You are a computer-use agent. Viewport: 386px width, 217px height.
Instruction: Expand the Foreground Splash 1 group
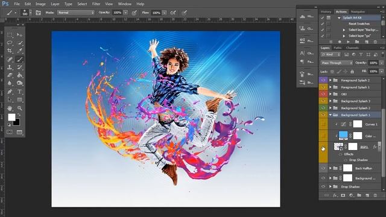(x=331, y=87)
